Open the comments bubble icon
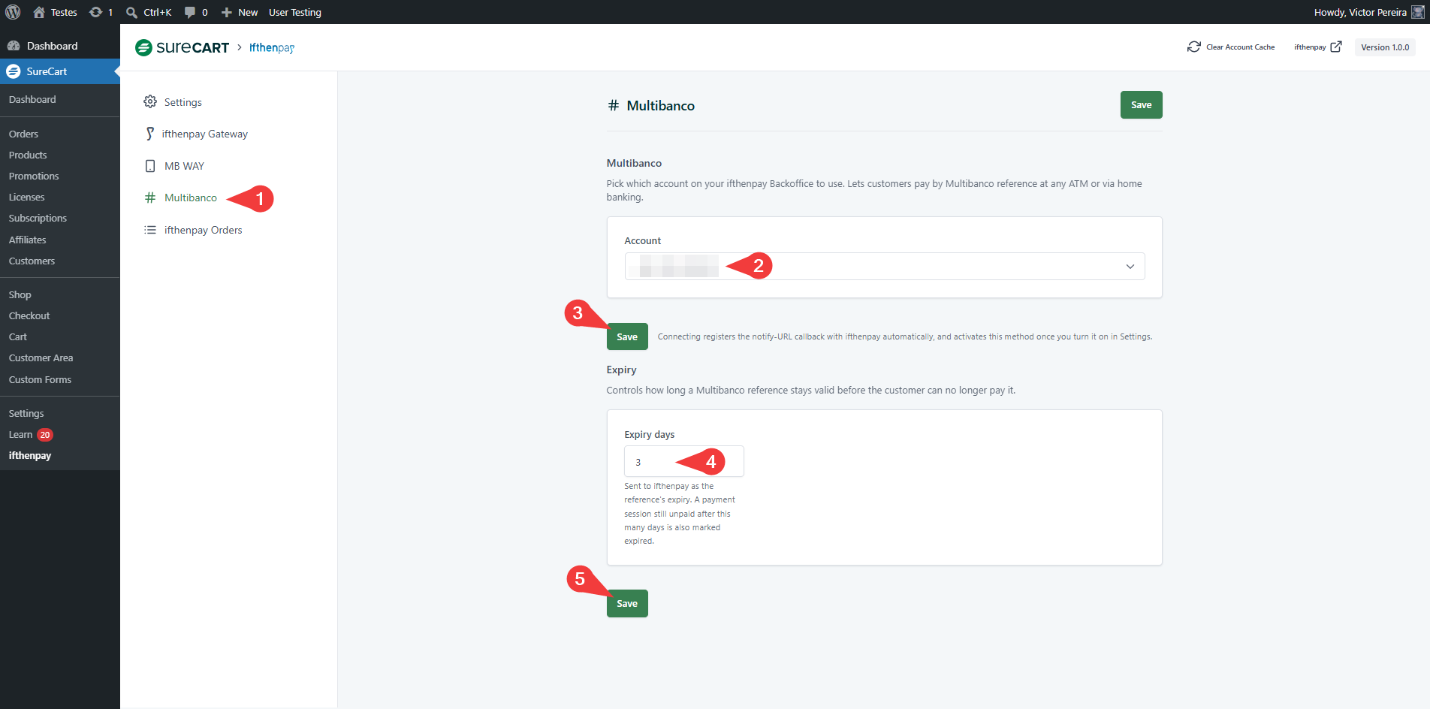This screenshot has height=709, width=1430. click(x=190, y=12)
